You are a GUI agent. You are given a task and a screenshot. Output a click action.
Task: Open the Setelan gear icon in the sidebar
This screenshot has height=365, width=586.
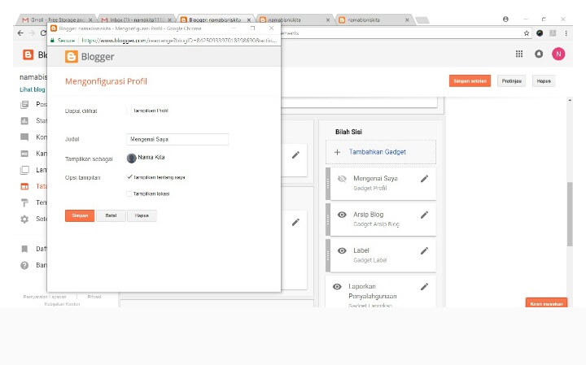[24, 219]
